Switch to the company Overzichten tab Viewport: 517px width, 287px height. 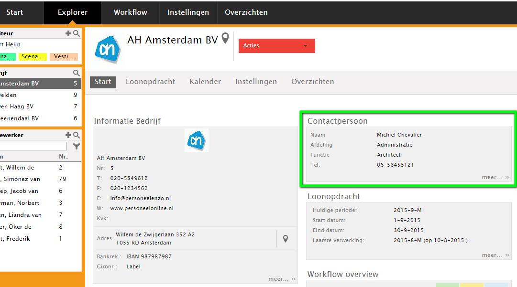point(313,82)
